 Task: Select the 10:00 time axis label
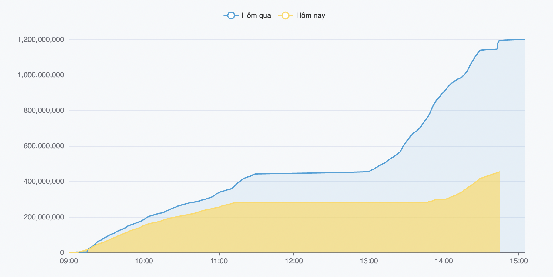(144, 261)
